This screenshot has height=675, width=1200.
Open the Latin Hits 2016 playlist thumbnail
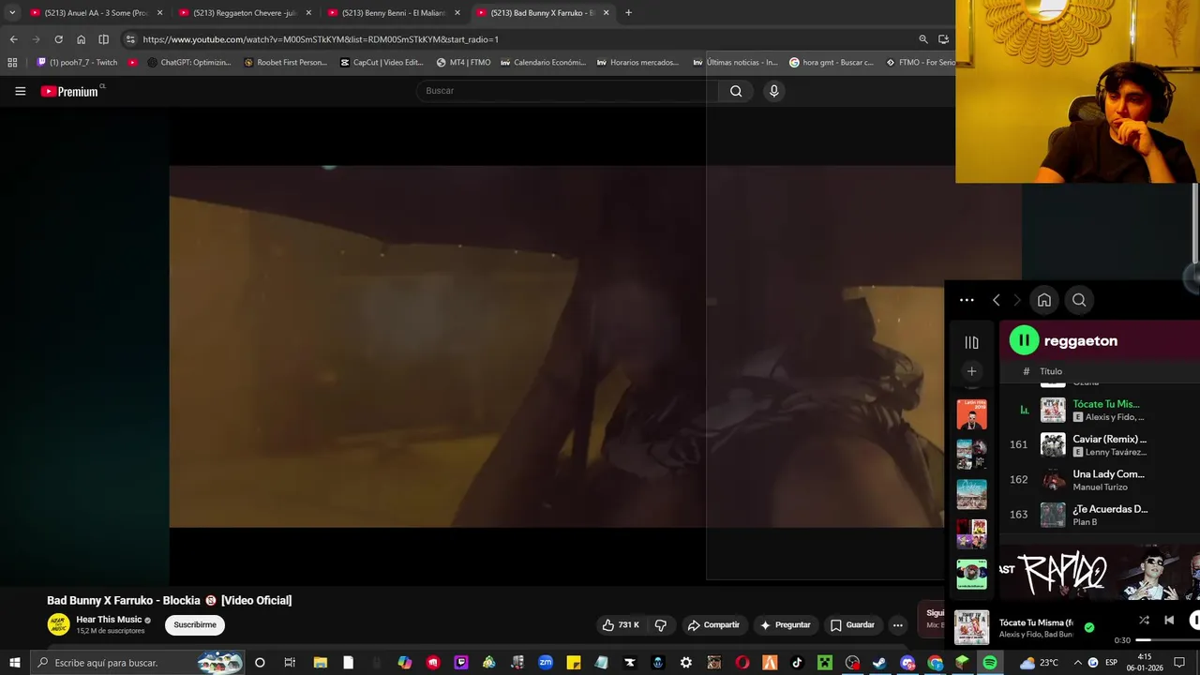[971, 414]
